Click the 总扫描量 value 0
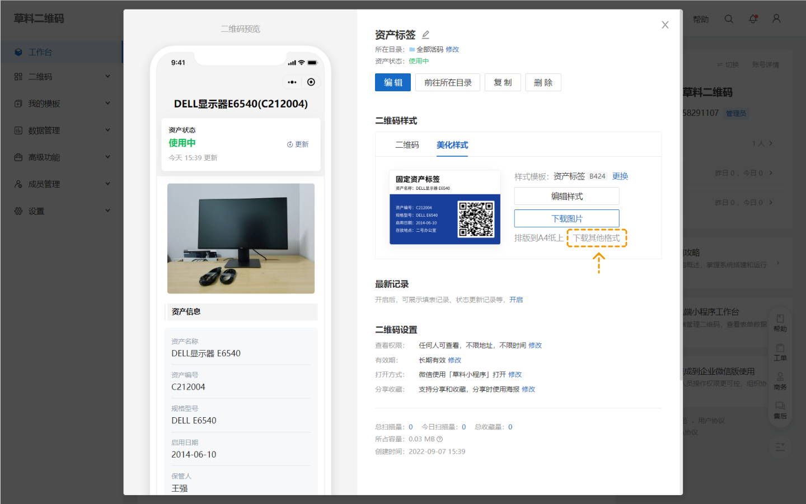Image resolution: width=806 pixels, height=504 pixels. click(x=411, y=427)
